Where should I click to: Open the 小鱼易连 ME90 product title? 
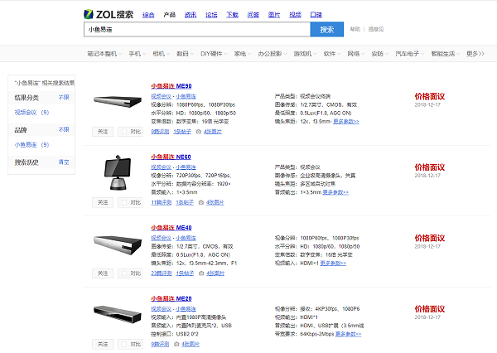[x=171, y=86]
